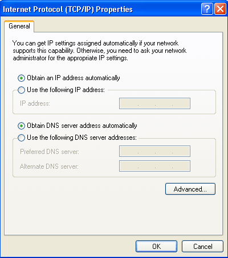Confirm with the OK button
The height and width of the screenshot is (258, 228).
tap(156, 247)
